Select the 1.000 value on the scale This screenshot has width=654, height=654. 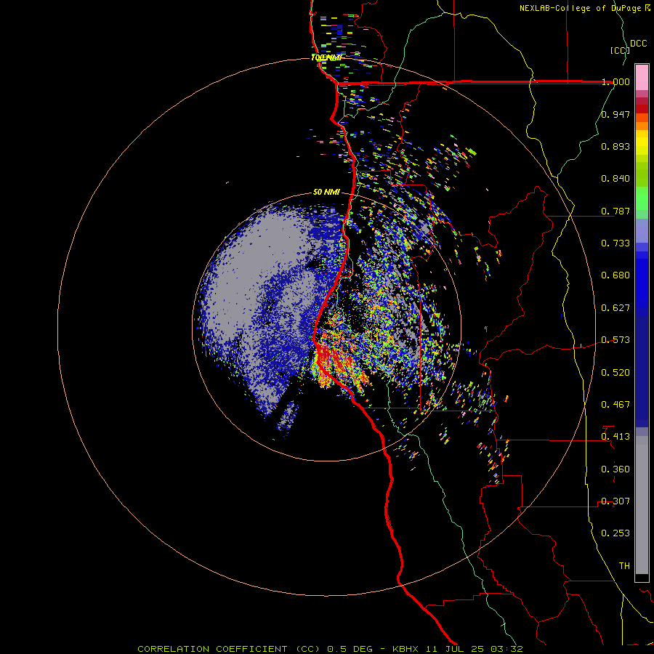615,81
